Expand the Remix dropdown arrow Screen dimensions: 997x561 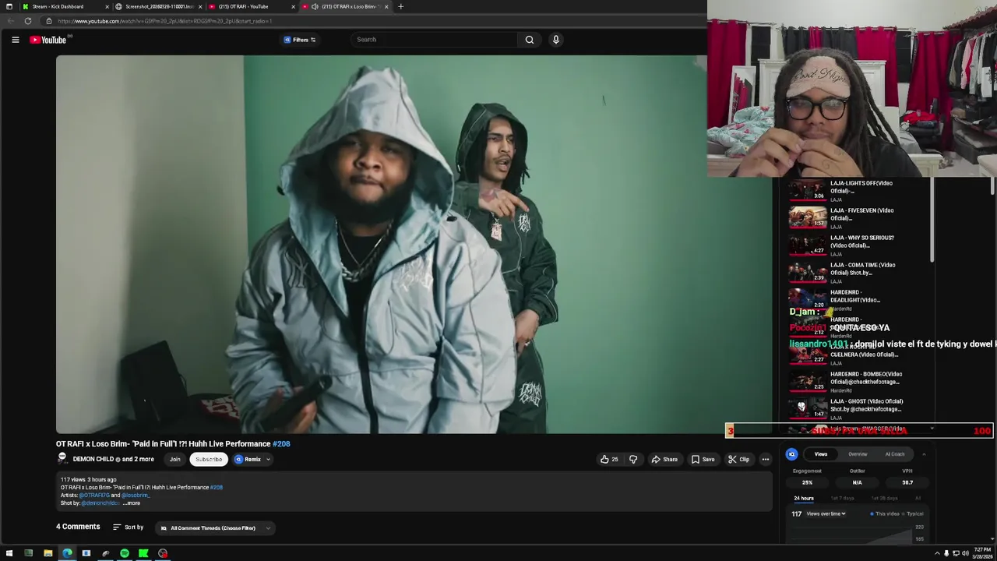268,460
